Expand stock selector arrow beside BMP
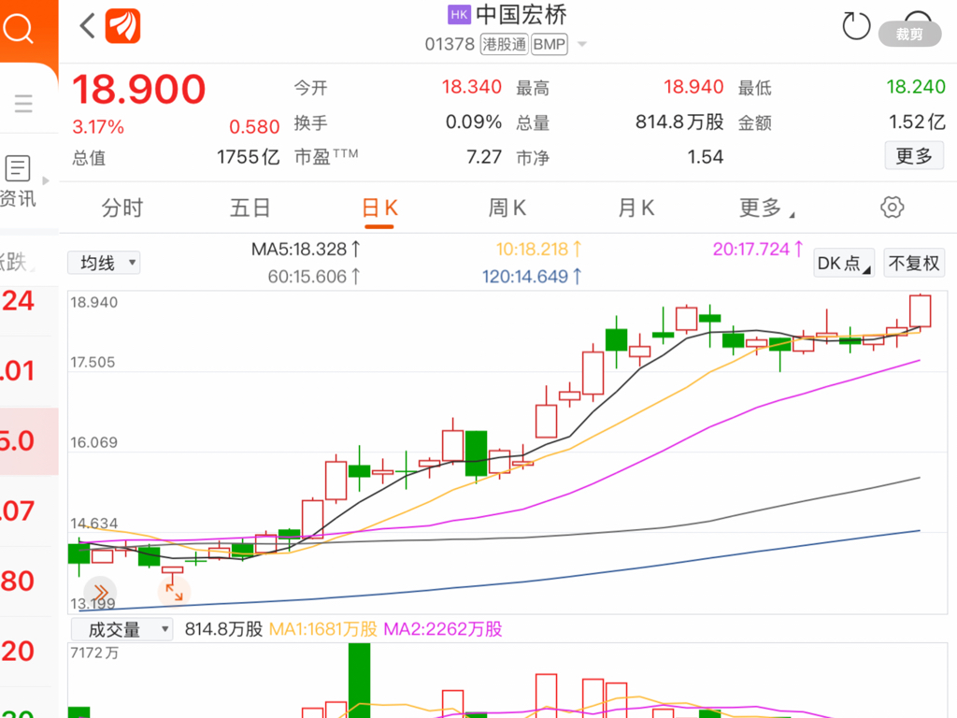The width and height of the screenshot is (957, 718). [581, 44]
